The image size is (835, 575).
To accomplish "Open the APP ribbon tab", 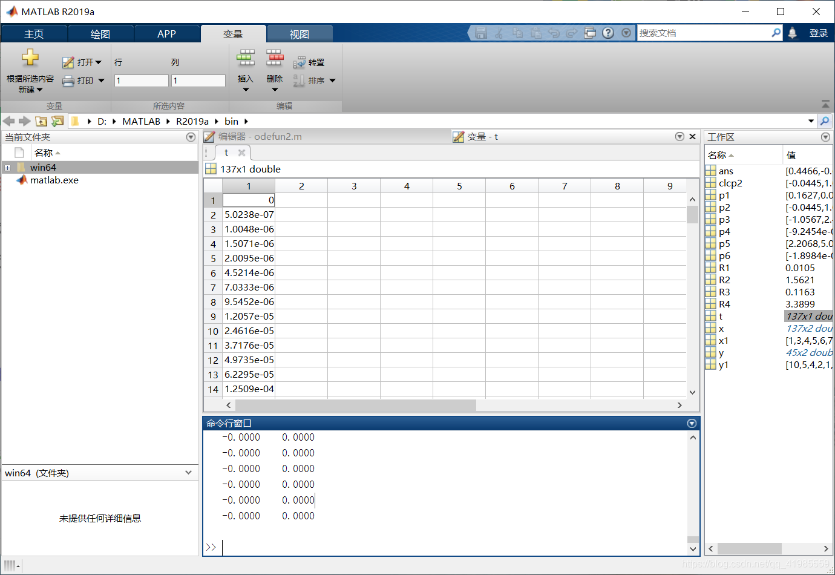I will [x=166, y=34].
